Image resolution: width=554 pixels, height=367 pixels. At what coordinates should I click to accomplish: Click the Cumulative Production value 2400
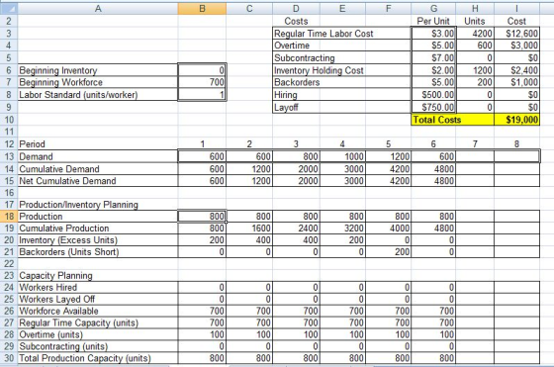coord(296,229)
